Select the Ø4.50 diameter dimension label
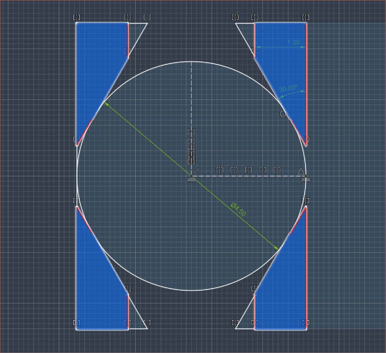 point(239,209)
